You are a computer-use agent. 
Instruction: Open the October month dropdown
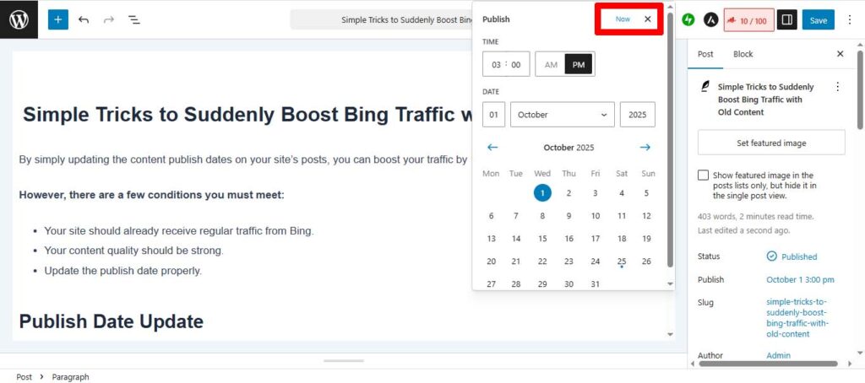point(562,115)
